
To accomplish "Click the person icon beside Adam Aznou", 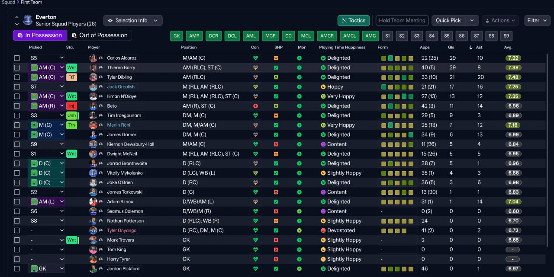I will [101, 202].
